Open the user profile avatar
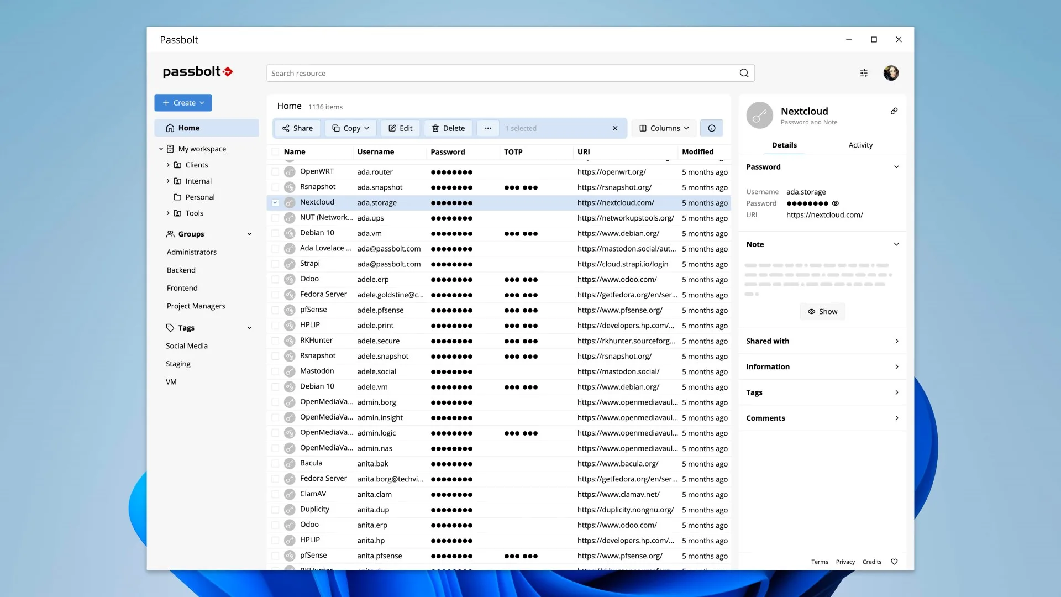Screen dimensions: 1061x597 (x=891, y=73)
